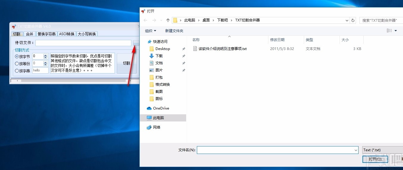Viewport: 403px width, 170px height.
Task: Open the 文档 folder in the sidebar
Action: 159,63
